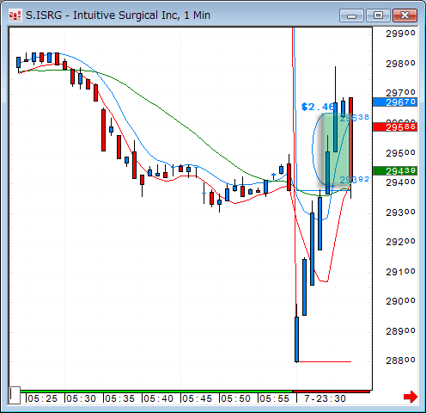Click the red arrow at bottom right
Viewport: 426px width, 413px height.
(x=411, y=397)
